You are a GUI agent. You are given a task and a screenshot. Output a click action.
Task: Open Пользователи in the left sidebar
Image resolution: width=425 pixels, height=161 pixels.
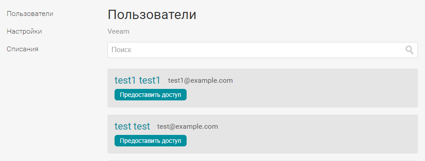coord(30,14)
